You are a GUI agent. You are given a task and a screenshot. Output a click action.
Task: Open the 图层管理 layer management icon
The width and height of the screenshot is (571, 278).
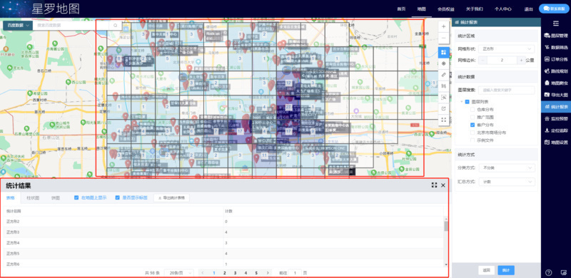point(556,36)
